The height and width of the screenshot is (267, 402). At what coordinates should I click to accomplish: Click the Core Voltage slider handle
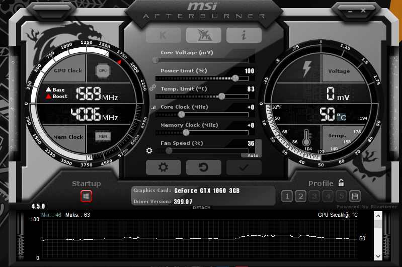point(155,60)
